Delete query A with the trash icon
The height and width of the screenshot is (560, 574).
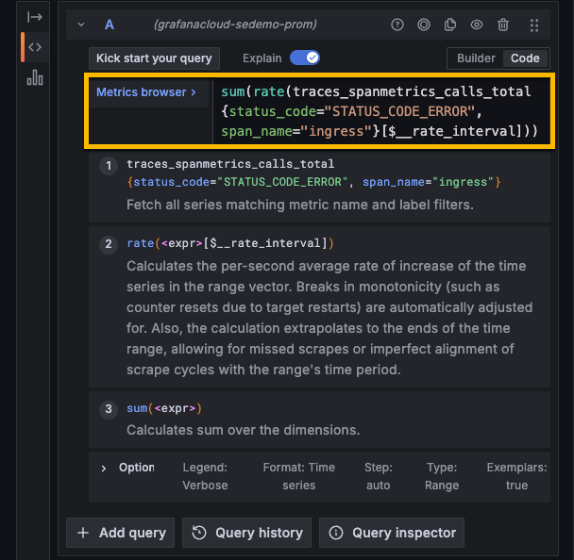(x=503, y=25)
